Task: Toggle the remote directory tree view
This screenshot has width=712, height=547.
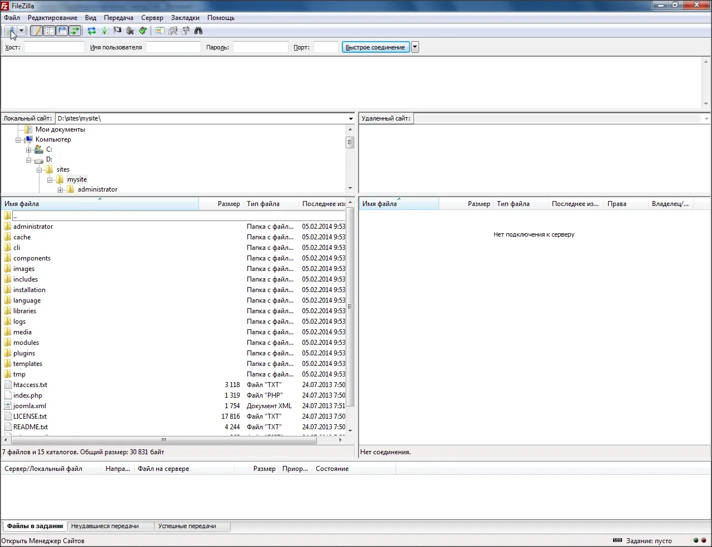Action: point(62,31)
